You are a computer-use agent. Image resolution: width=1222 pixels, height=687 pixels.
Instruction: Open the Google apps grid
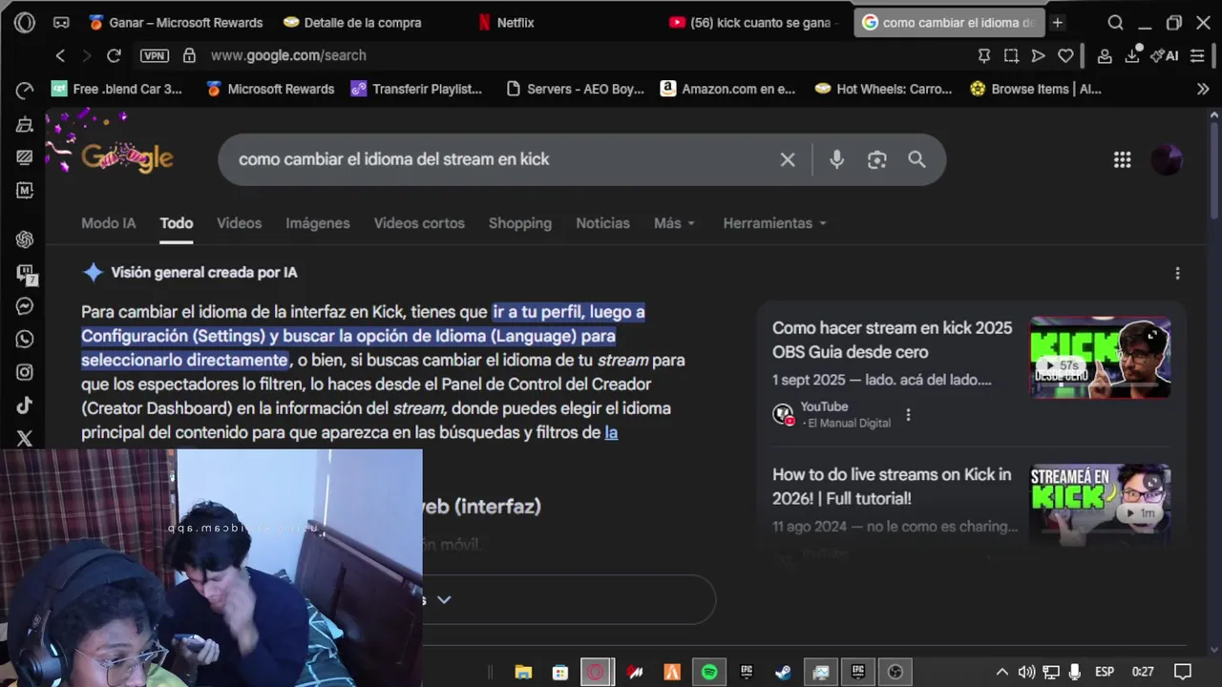pos(1123,159)
